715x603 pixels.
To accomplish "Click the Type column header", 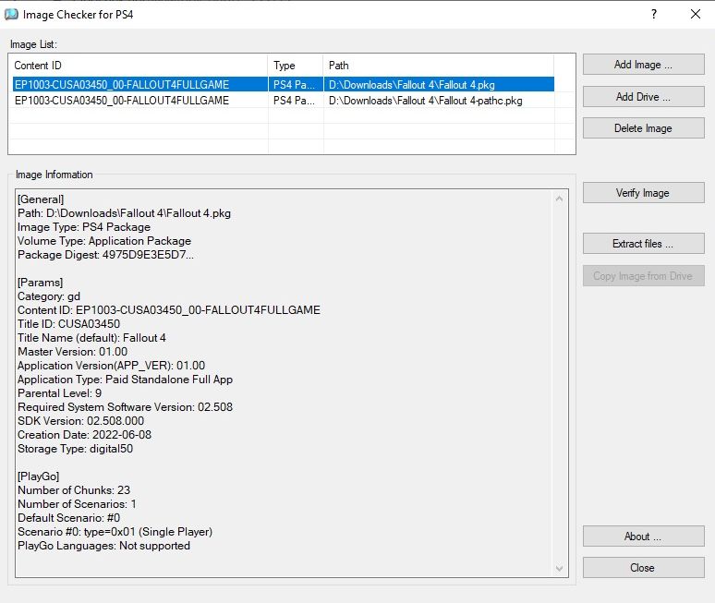I will tap(296, 66).
